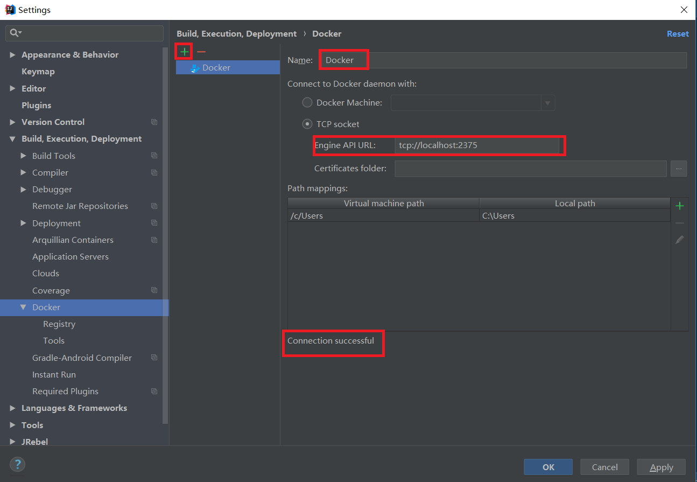Click the project-level icon beside Deployment
Image resolution: width=697 pixels, height=482 pixels.
[x=154, y=223]
